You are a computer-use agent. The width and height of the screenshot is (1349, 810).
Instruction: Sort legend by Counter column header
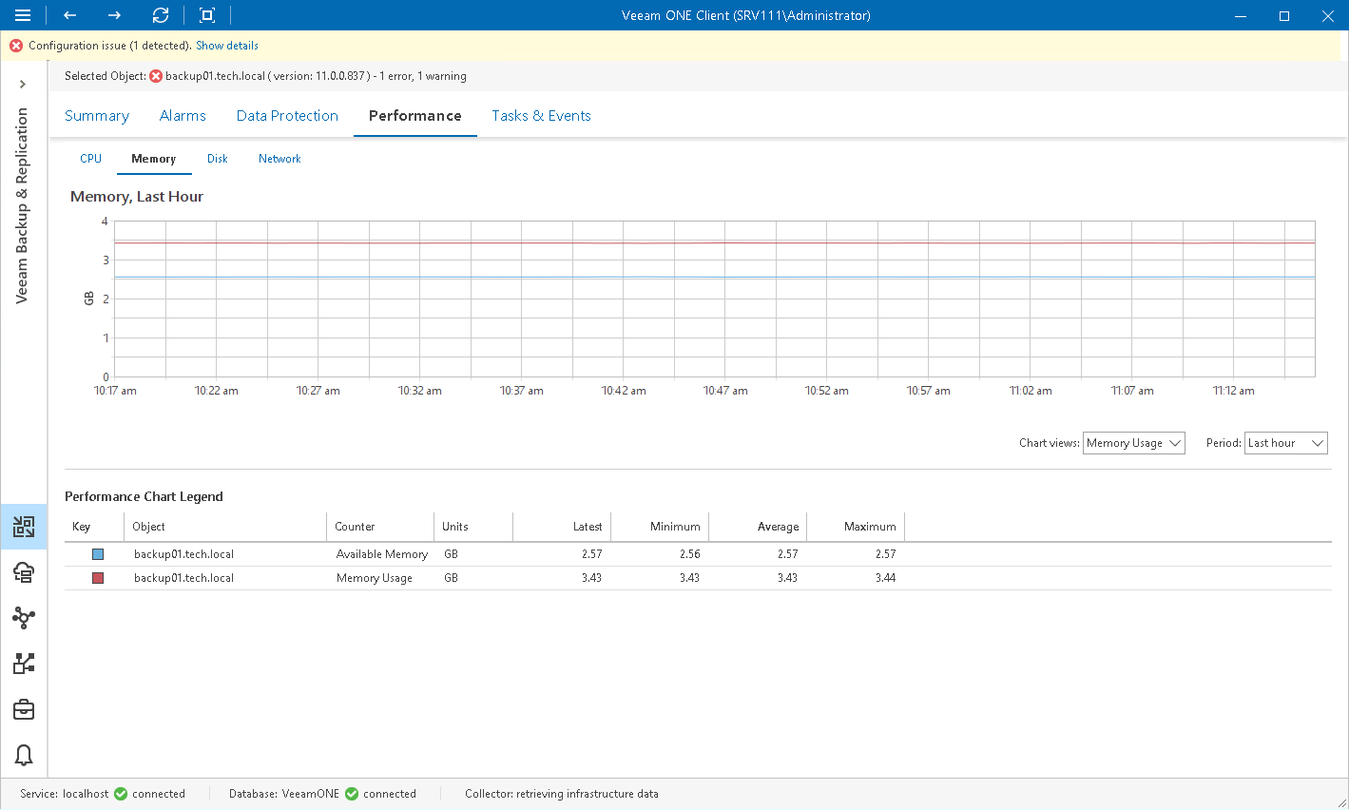[x=380, y=527]
